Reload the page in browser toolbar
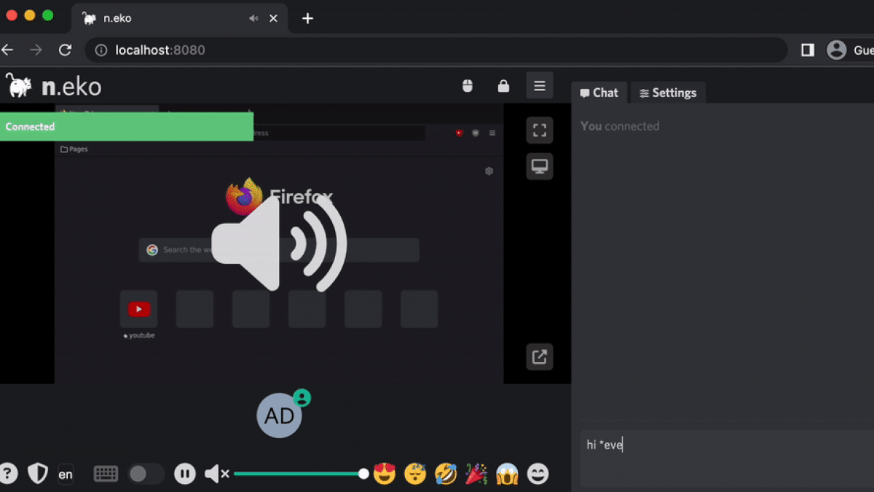 65,50
